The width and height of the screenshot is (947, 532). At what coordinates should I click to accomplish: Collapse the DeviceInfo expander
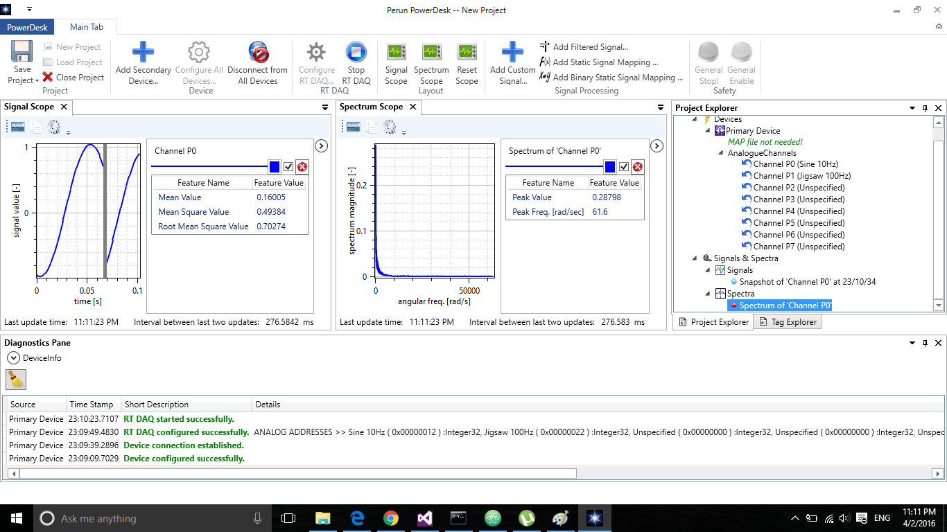click(12, 358)
